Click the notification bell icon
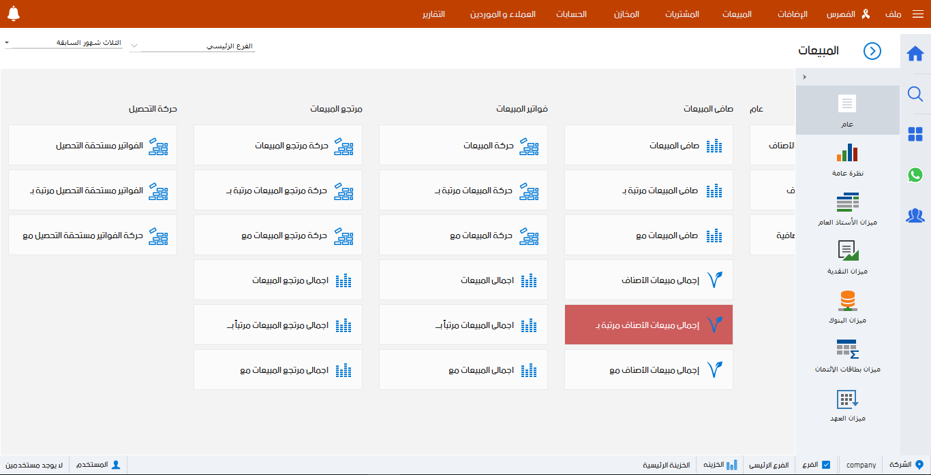 click(14, 12)
